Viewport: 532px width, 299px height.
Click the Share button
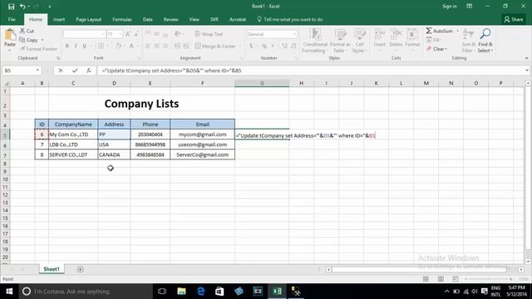pyautogui.click(x=514, y=19)
